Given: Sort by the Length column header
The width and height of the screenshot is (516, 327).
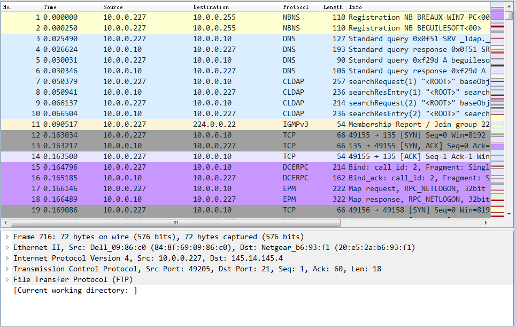Looking at the screenshot, I should pos(334,7).
